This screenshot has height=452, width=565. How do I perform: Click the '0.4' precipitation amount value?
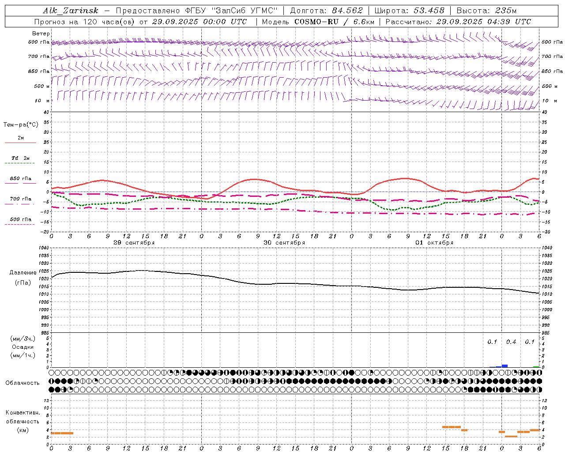tap(511, 342)
